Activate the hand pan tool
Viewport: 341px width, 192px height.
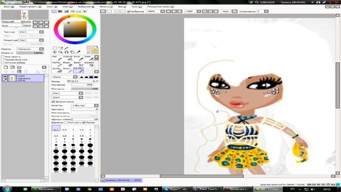coord(72,52)
